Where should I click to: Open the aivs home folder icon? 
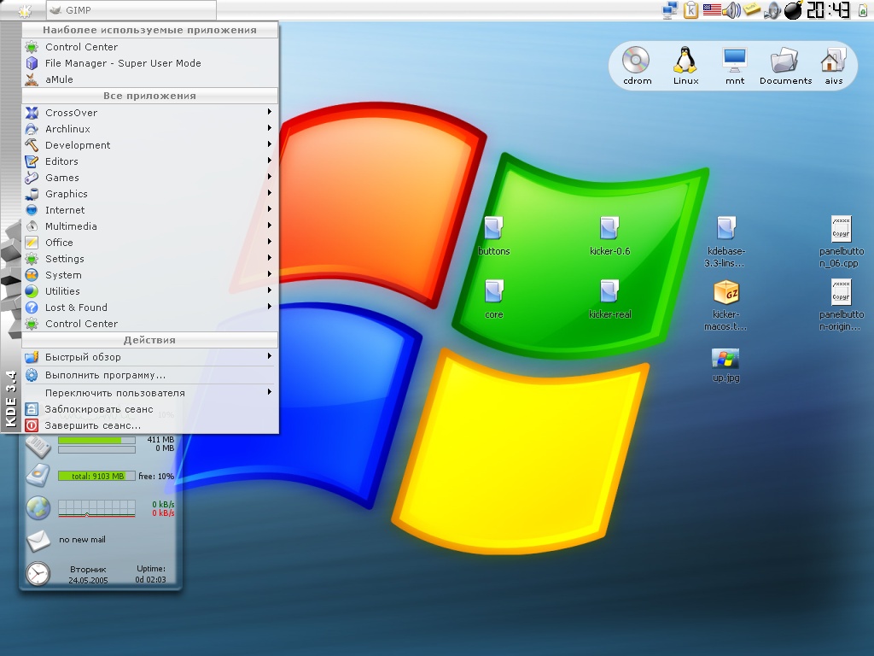833,65
